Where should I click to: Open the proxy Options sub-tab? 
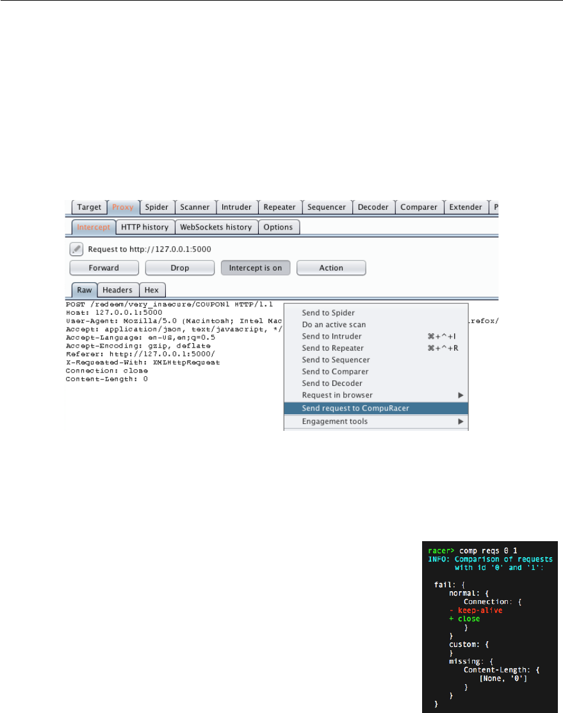pos(278,227)
